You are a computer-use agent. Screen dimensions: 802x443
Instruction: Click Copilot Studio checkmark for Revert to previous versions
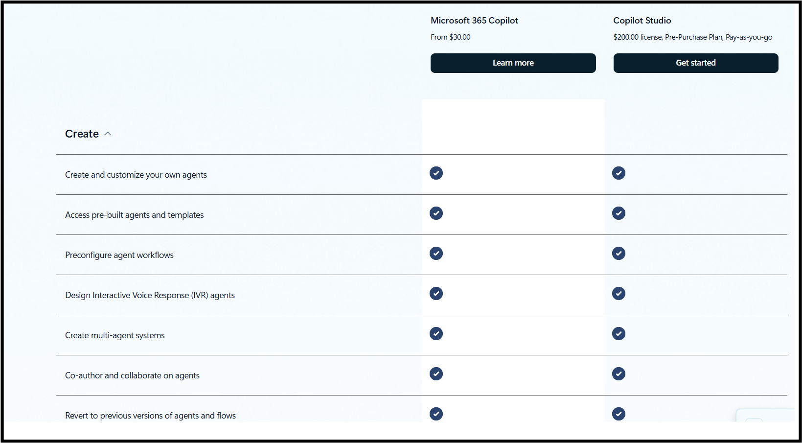click(619, 414)
